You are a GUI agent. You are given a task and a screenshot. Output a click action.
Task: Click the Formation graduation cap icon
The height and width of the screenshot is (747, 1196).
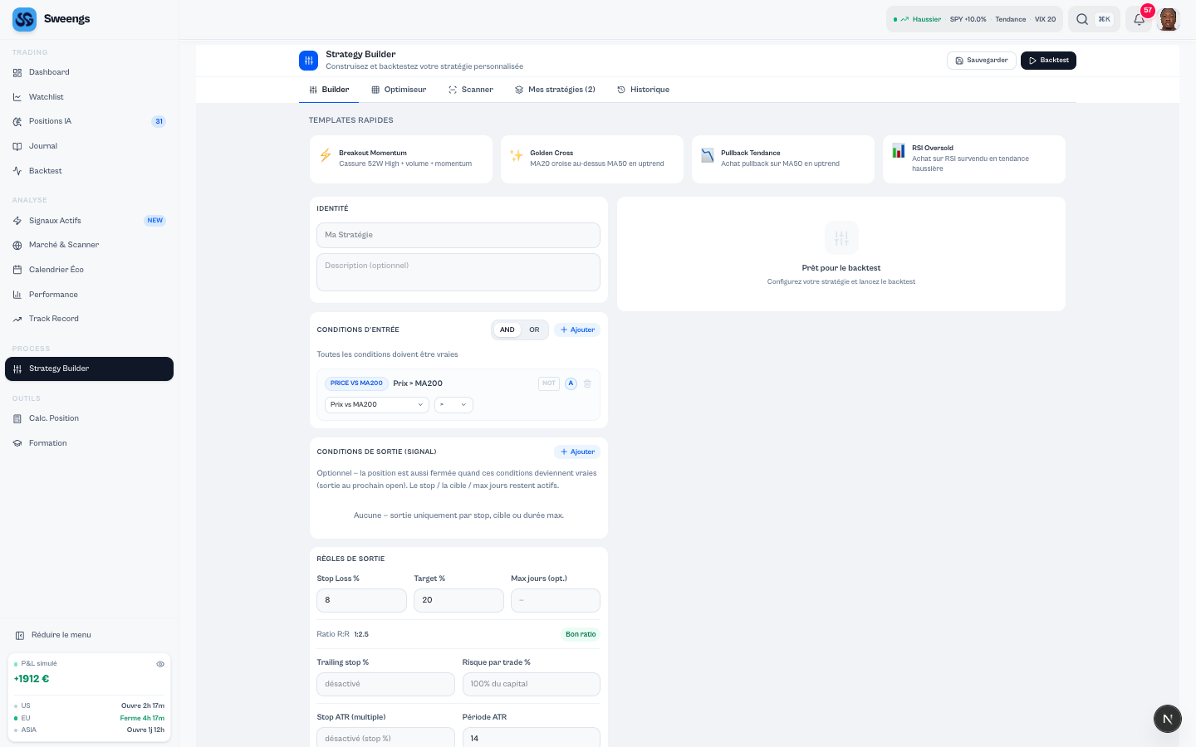[x=17, y=443]
